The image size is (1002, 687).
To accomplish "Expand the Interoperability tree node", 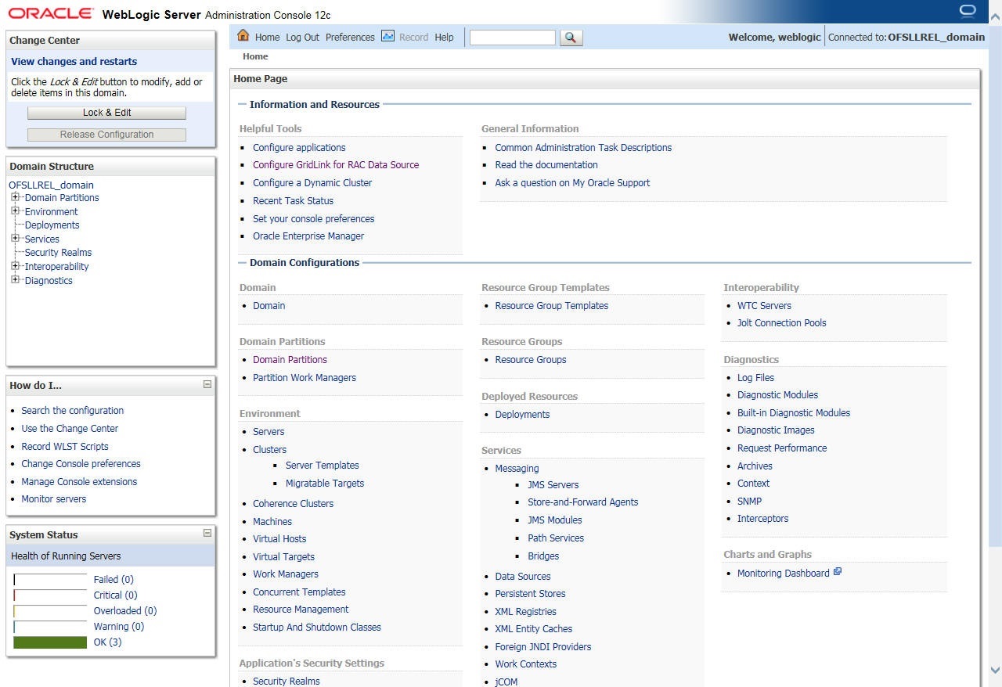I will [x=15, y=266].
